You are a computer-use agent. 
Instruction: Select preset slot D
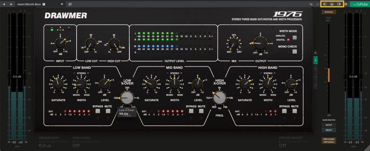click(315, 85)
